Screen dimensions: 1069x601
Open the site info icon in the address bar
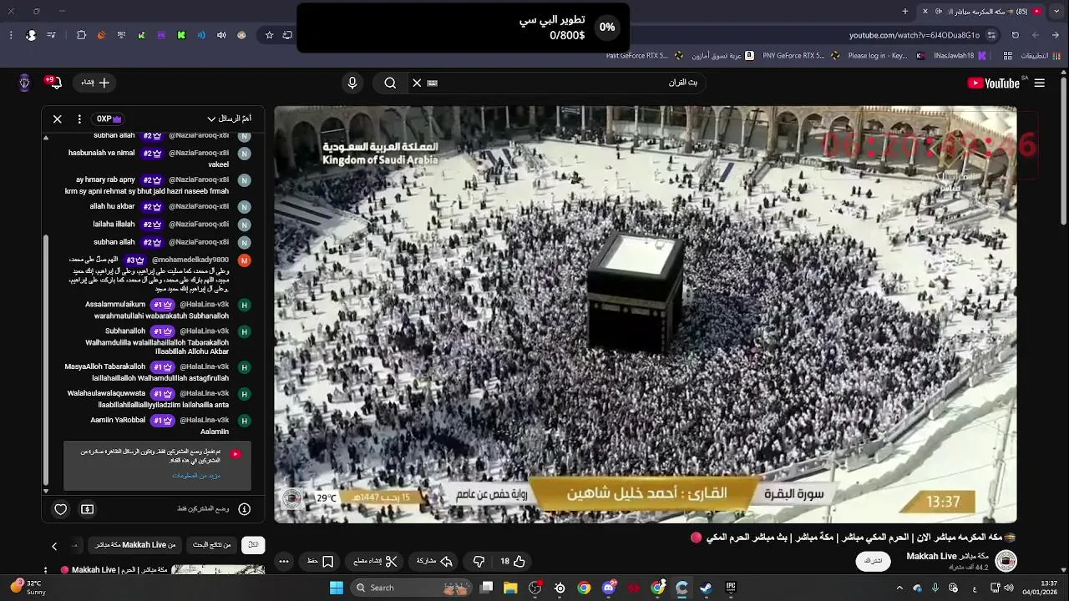tap(991, 35)
